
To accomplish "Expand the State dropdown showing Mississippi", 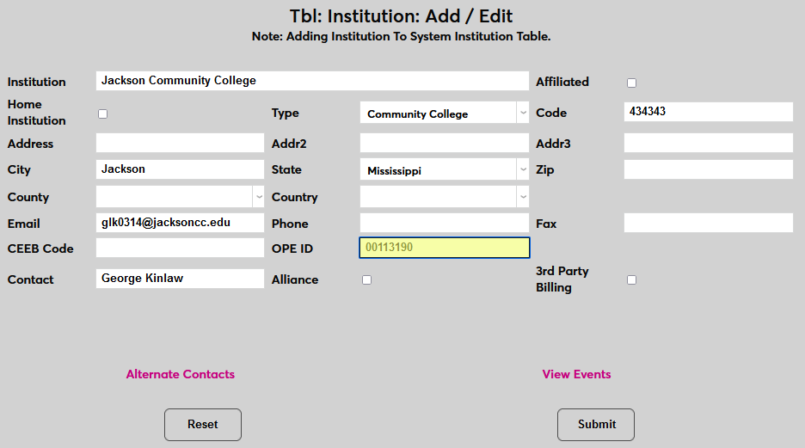I will 444,170.
